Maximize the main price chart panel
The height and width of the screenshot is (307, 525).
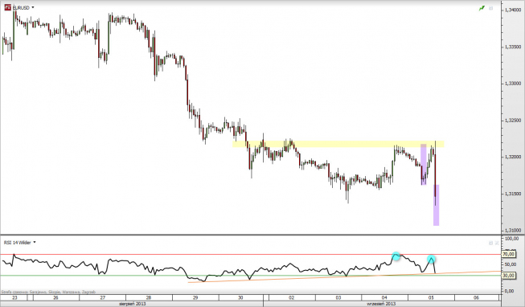[491, 8]
